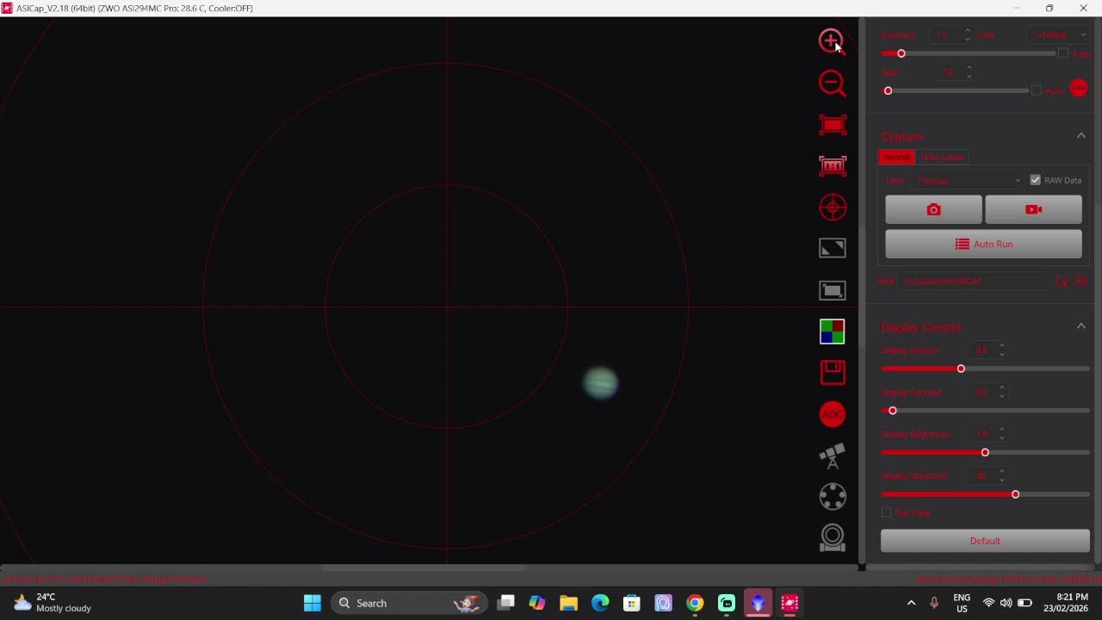Open Microsoft Edge from the taskbar
The width and height of the screenshot is (1102, 620).
point(600,603)
